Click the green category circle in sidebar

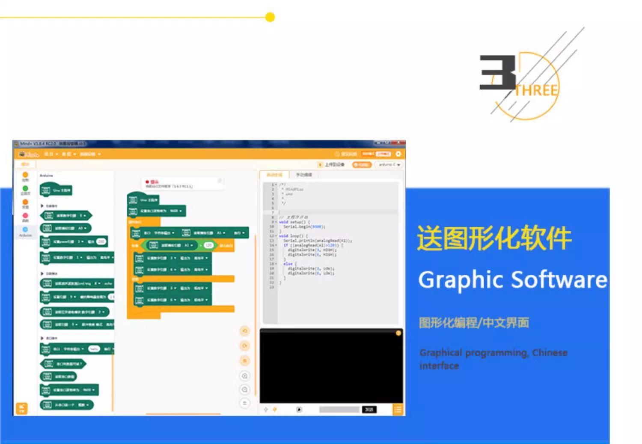pyautogui.click(x=25, y=189)
